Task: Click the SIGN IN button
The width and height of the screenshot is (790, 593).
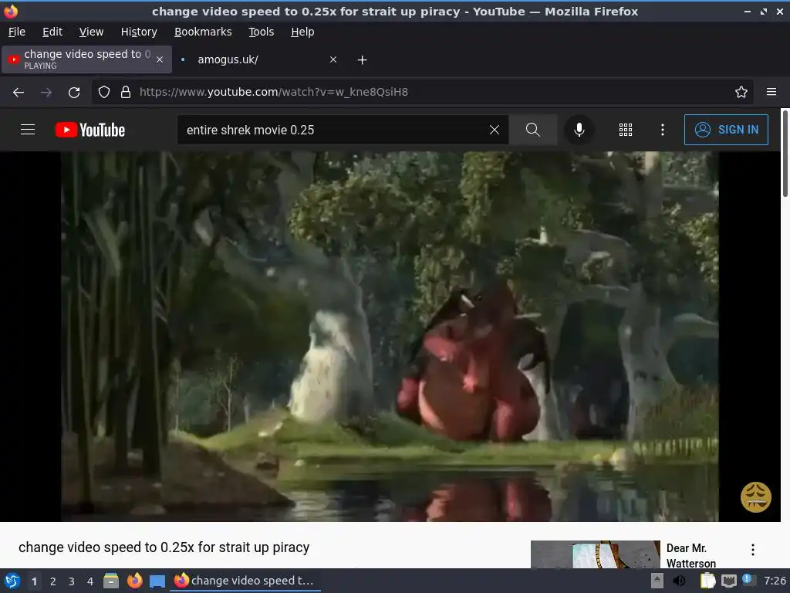Action: coord(726,130)
